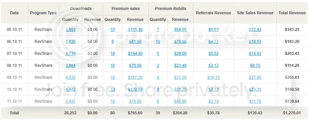
Task: Click premium rebills quantity 7 link
Action: [158, 30]
